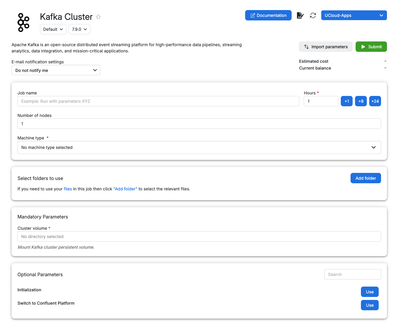Add 8 hours with the +8 button
Image resolution: width=400 pixels, height=323 pixels.
point(361,101)
